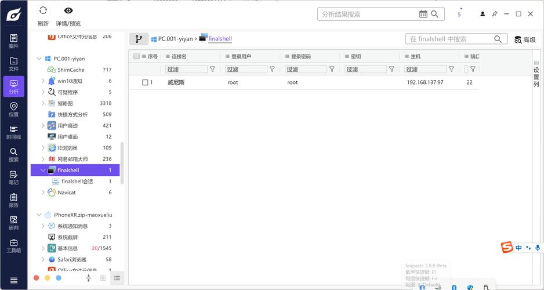
Task: Open the task counter showing 5
Action: (x=459, y=13)
